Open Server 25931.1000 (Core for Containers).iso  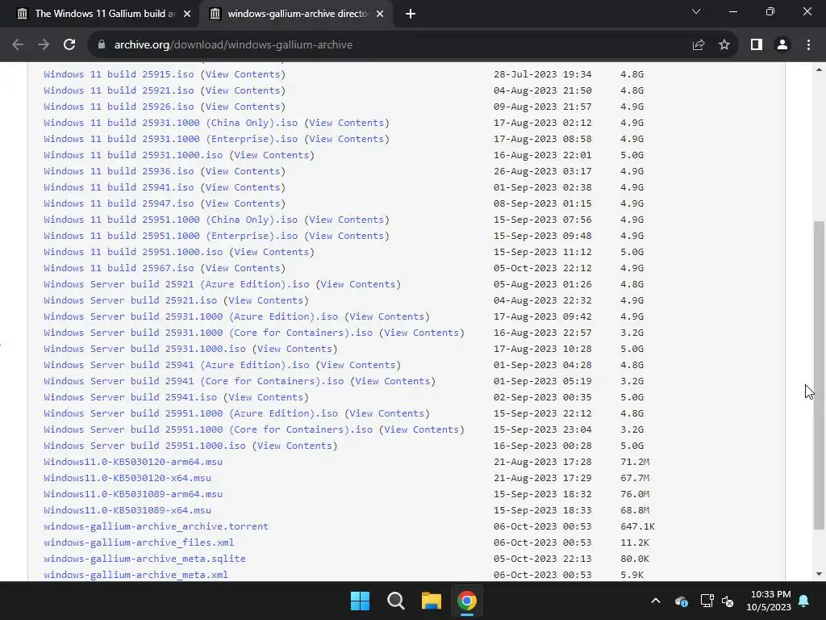[208, 333]
